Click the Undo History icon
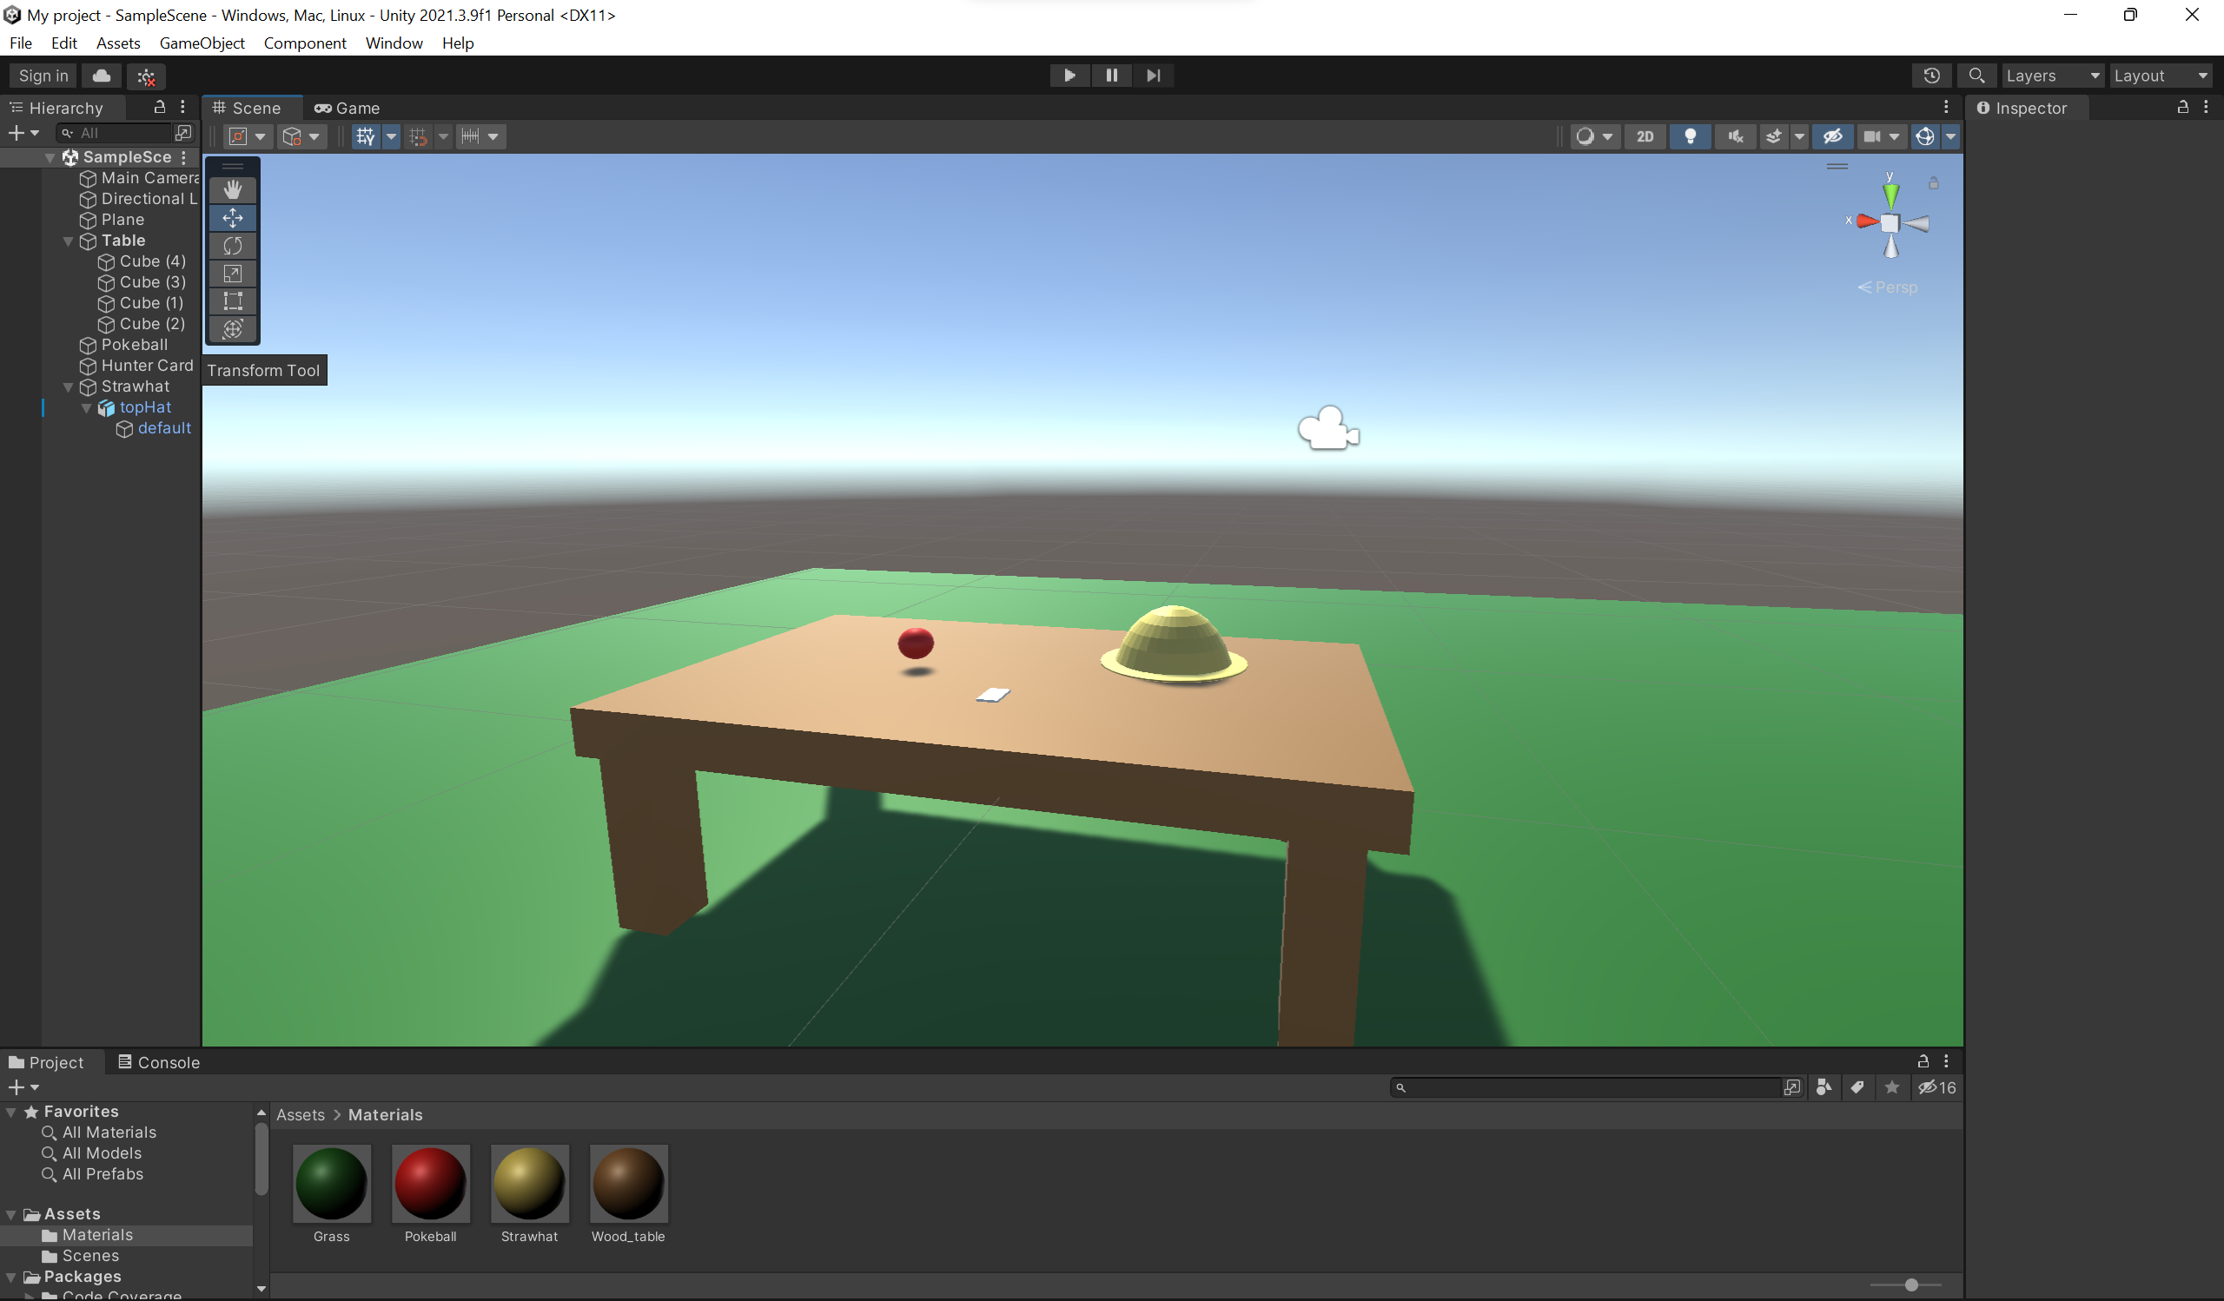Screen dimensions: 2224x1301 (x=1932, y=75)
